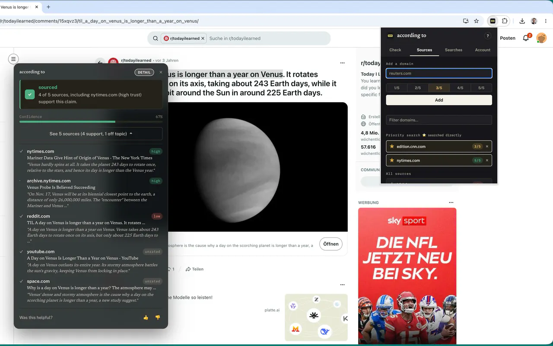The height and width of the screenshot is (346, 553).
Task: Select the 'Venus is longer' browser tab
Action: tap(19, 7)
